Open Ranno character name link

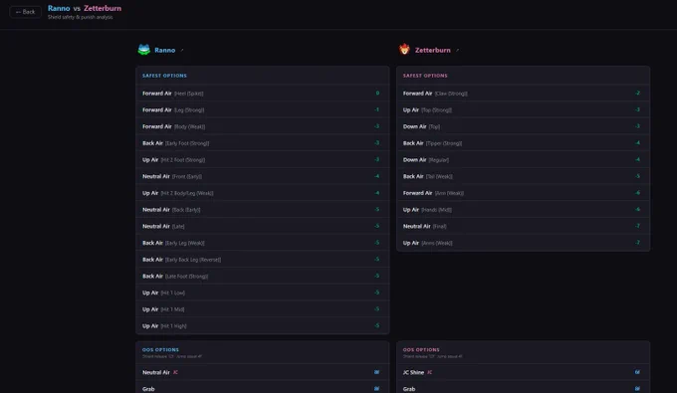(x=165, y=50)
